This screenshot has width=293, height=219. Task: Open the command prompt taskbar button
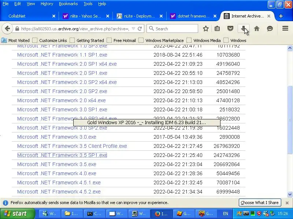pos(94,214)
